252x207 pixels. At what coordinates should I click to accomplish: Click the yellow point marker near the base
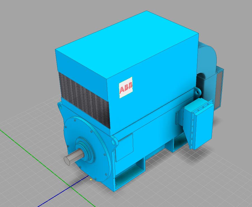[91, 180]
